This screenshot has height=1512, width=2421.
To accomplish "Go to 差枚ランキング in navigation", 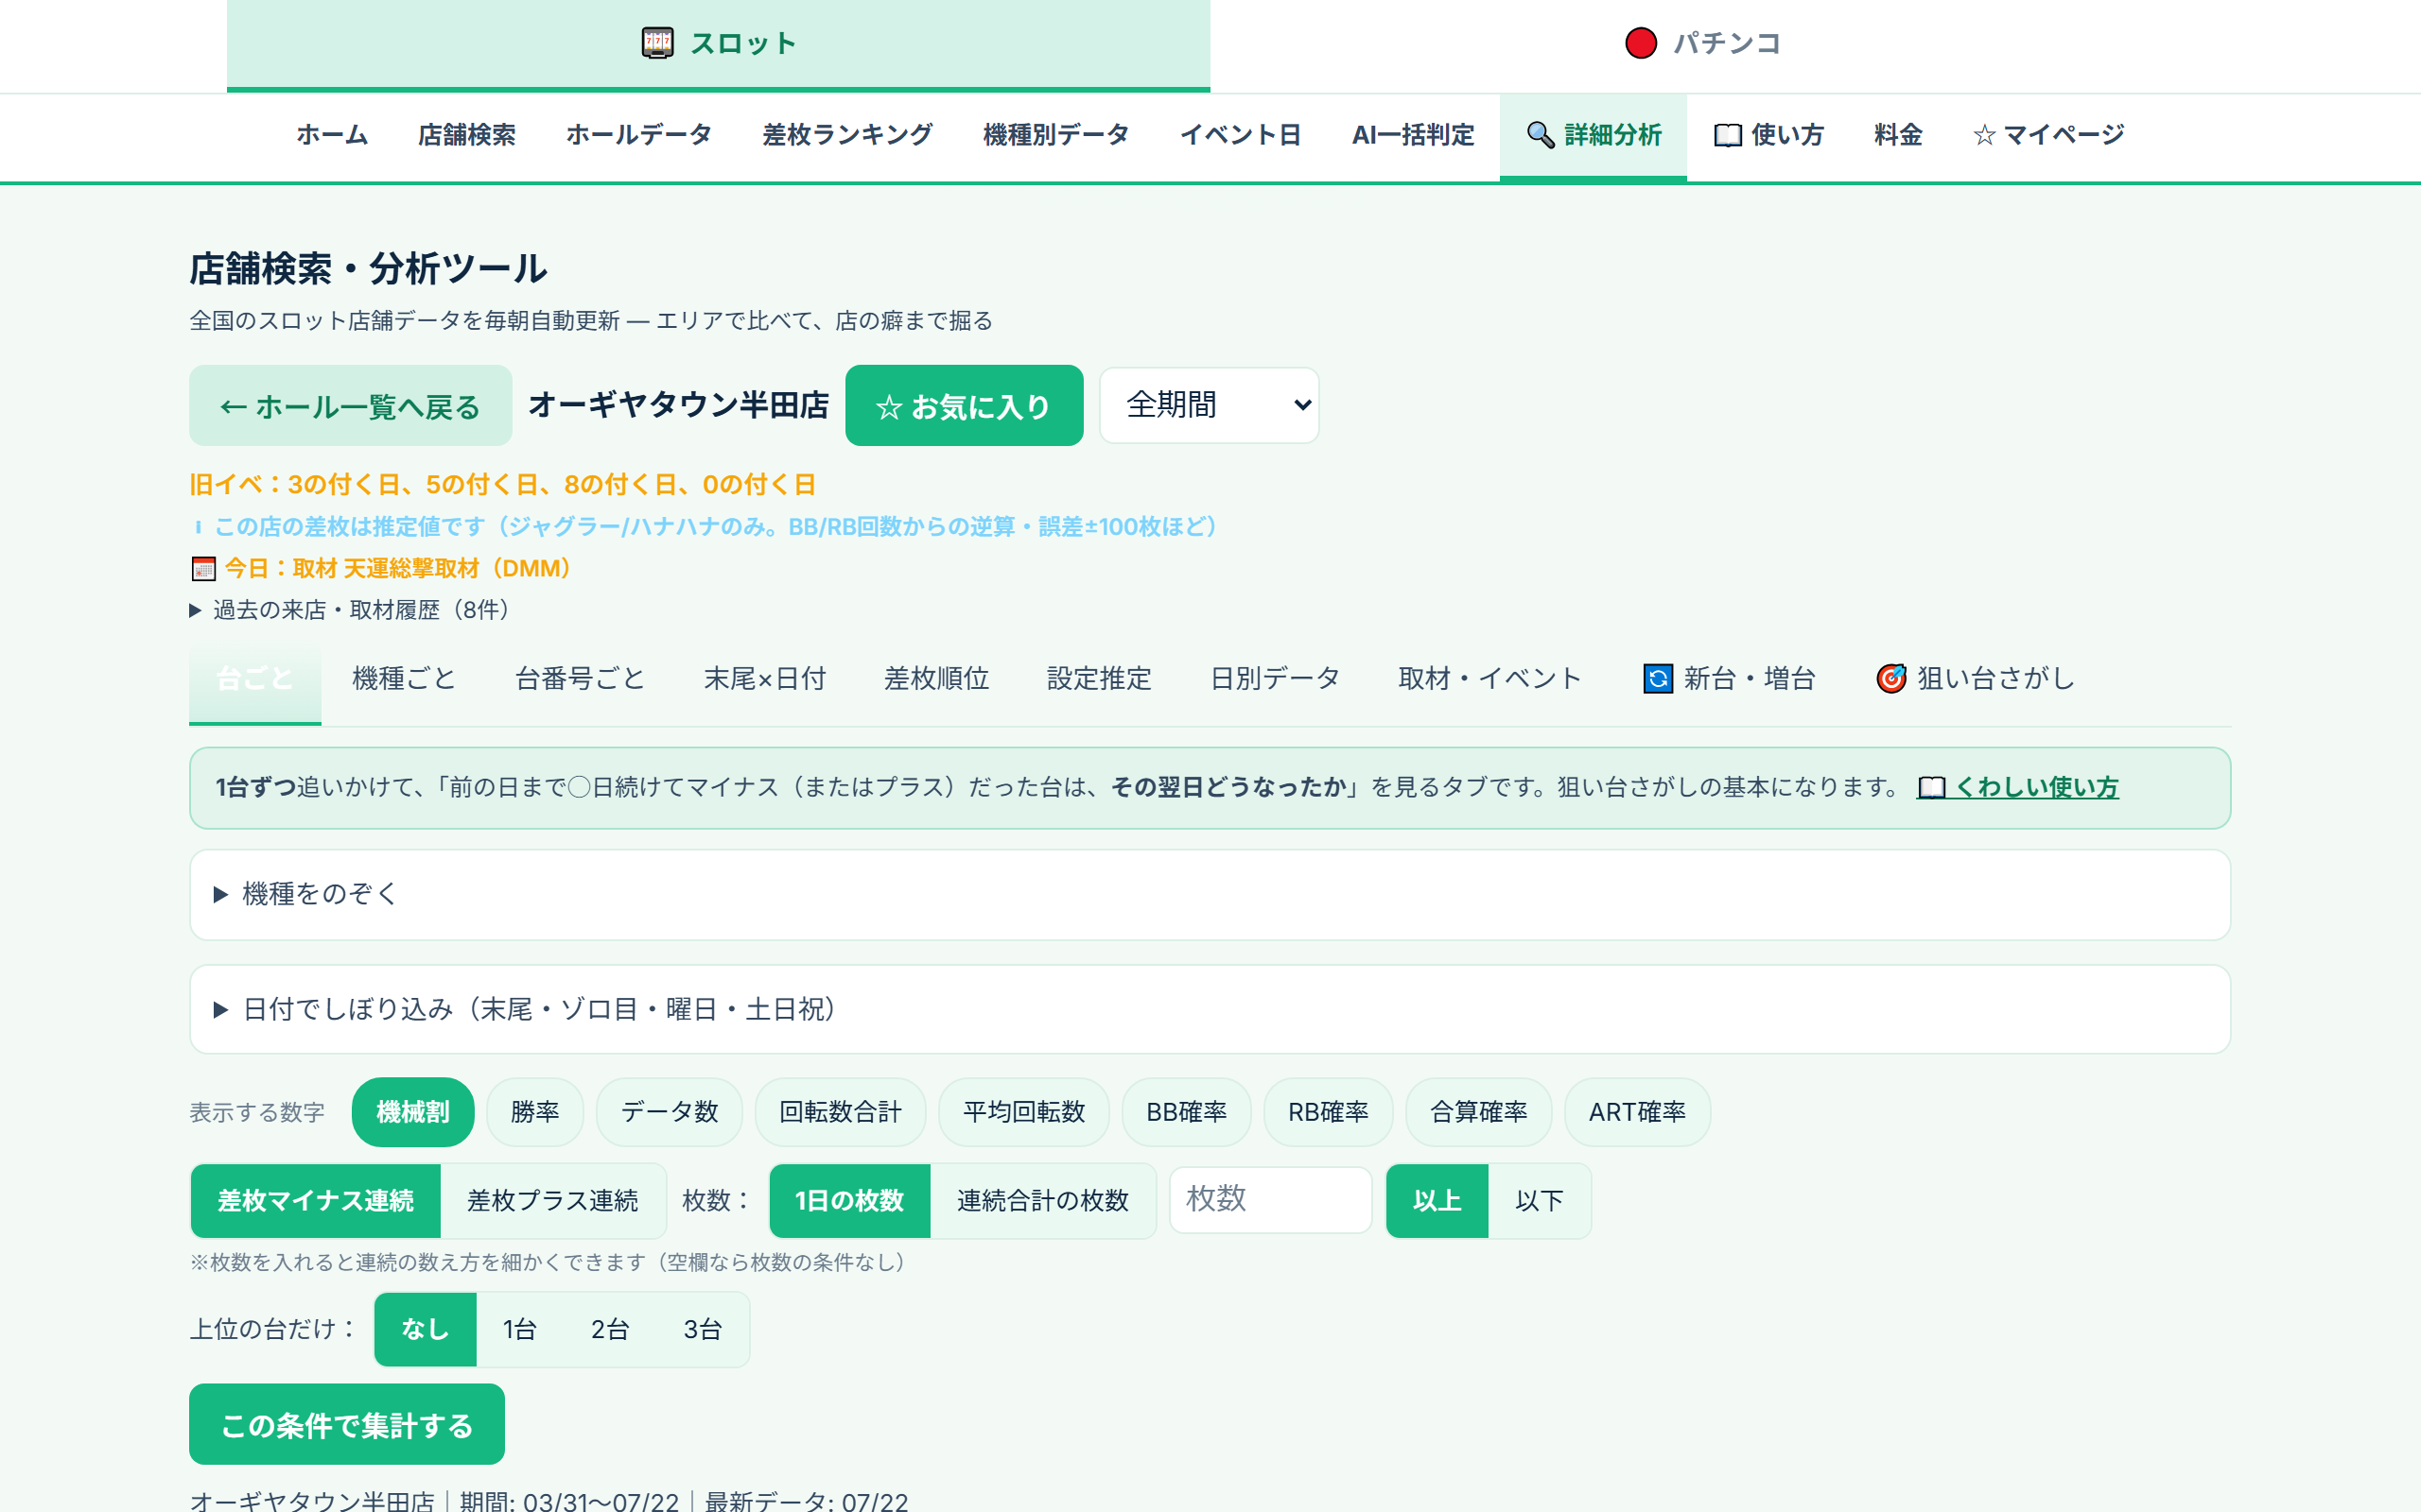I will [847, 135].
